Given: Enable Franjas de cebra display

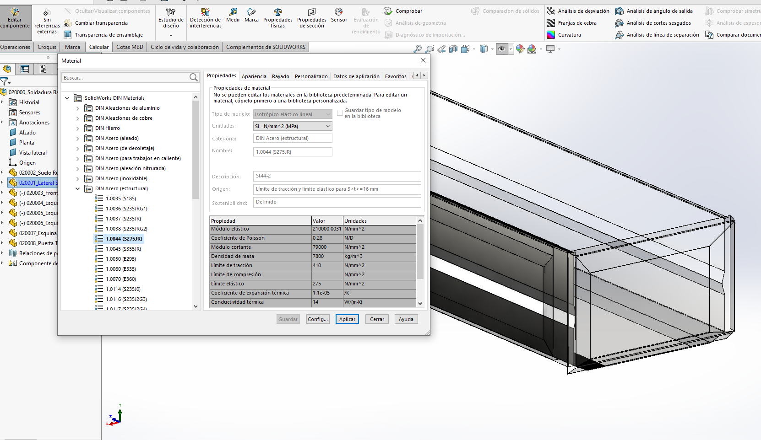Looking at the screenshot, I should click(x=571, y=23).
